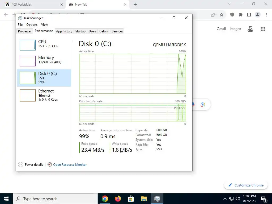Open a new Chrome tab with plus button
The image size is (272, 204).
pyautogui.click(x=135, y=5)
